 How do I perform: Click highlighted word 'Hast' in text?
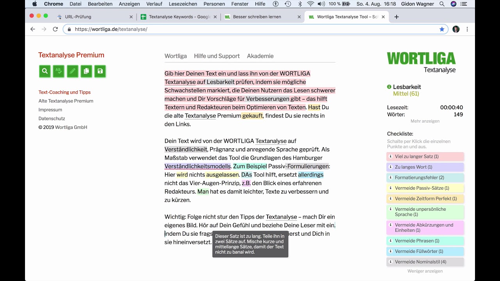point(314,107)
